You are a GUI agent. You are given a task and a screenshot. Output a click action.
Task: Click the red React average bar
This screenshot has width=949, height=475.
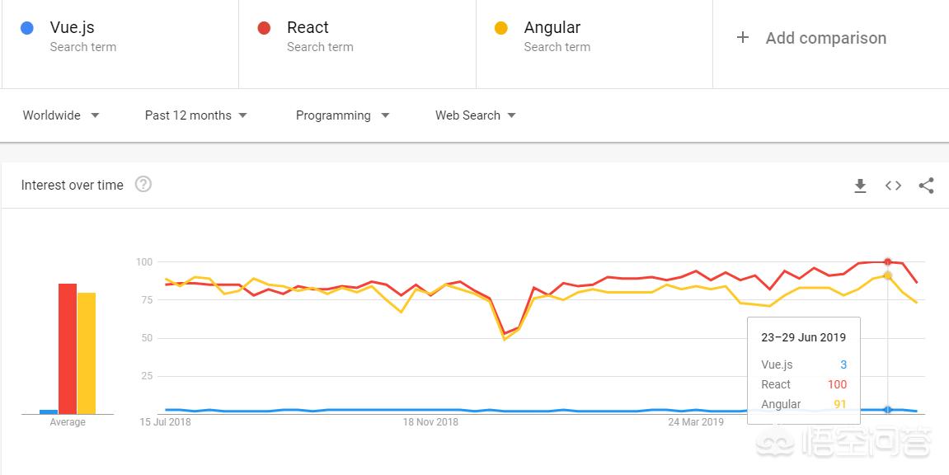[x=68, y=349]
